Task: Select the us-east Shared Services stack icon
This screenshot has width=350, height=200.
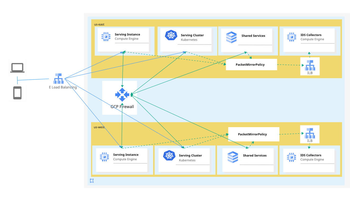Action: [x=231, y=37]
